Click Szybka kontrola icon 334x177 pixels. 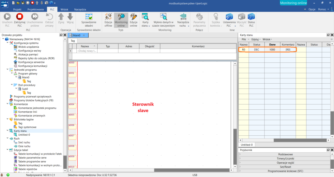tap(216, 17)
